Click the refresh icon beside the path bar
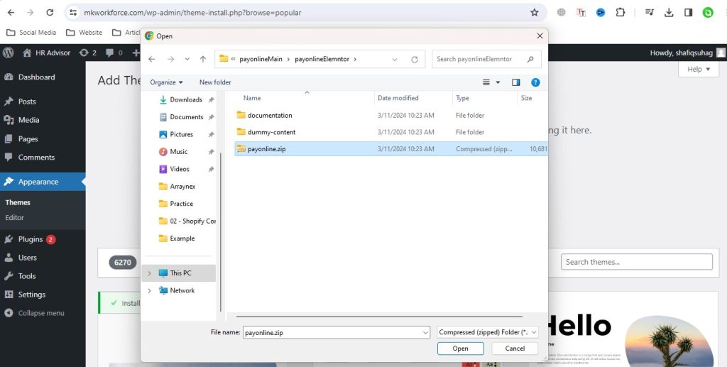727x367 pixels. (415, 59)
